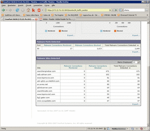This screenshot has width=150, height=131.
Task: Reload the page with the refresh icon
Action: point(17,10)
